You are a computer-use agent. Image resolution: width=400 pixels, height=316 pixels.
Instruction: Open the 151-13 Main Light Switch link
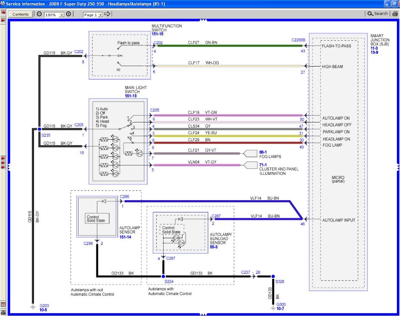click(131, 96)
